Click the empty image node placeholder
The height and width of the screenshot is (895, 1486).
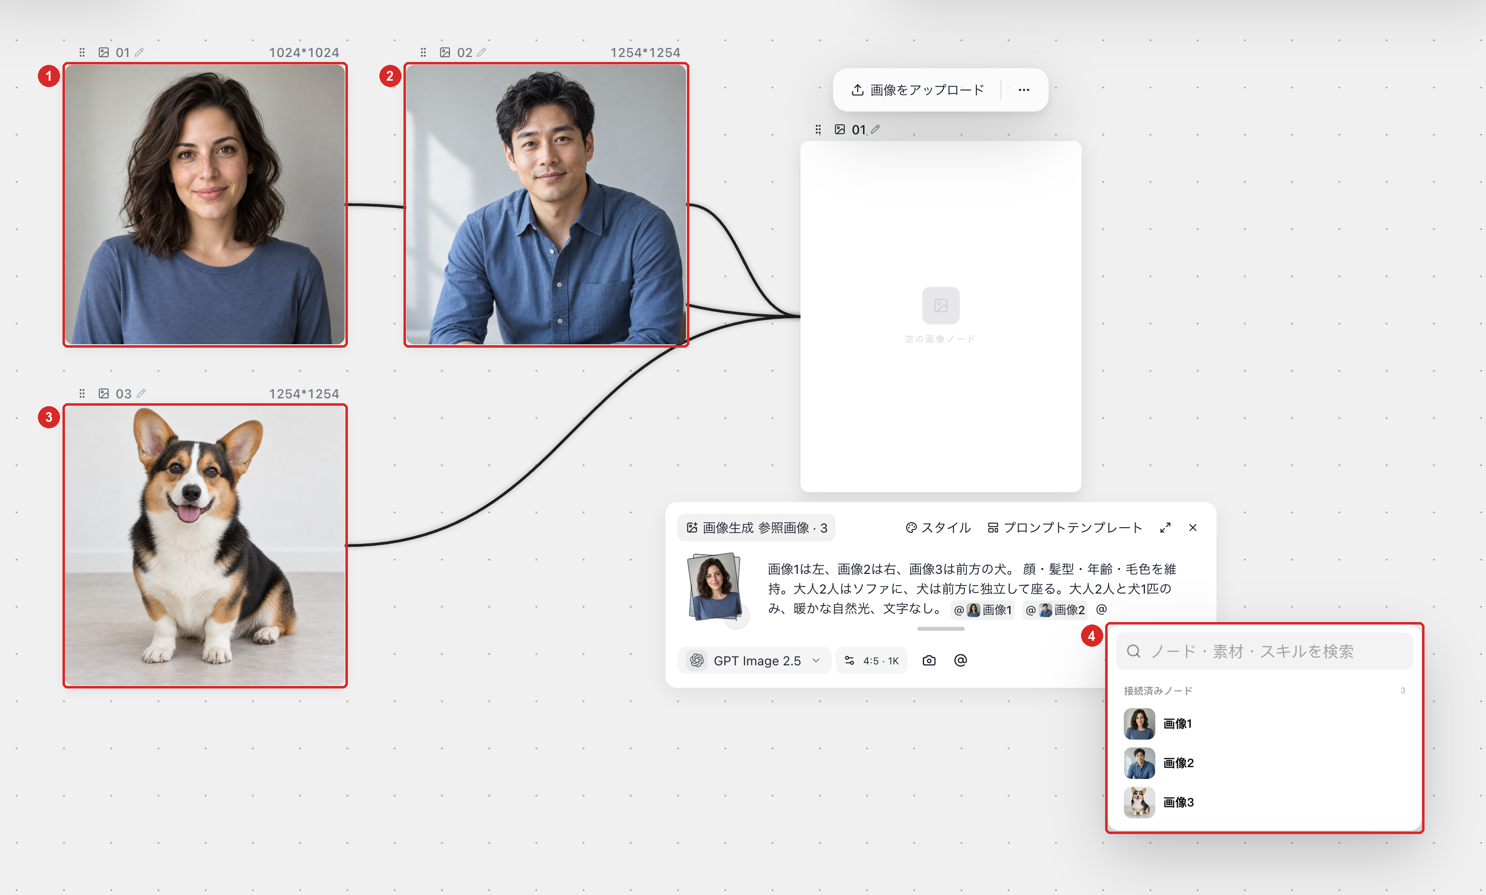941,316
